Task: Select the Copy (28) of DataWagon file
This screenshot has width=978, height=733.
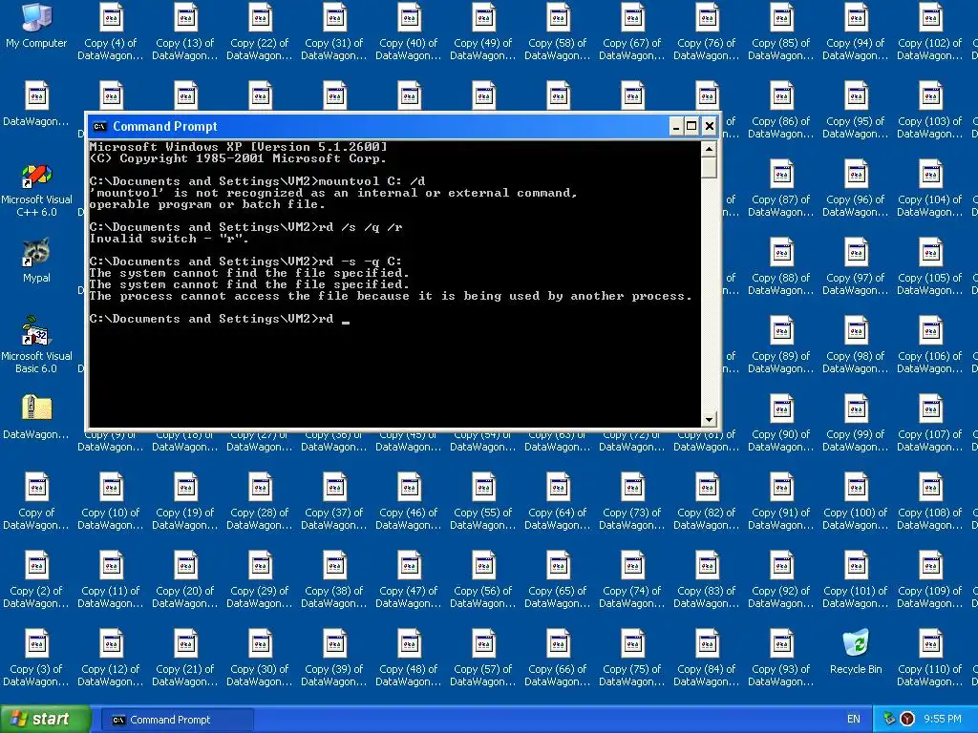Action: tap(260, 500)
